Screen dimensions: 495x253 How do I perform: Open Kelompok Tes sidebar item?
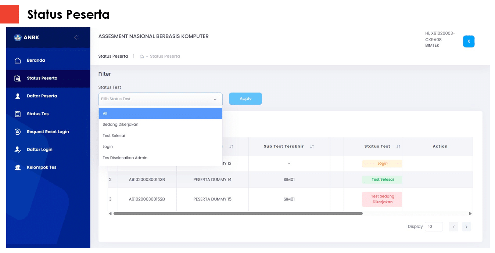point(48,167)
